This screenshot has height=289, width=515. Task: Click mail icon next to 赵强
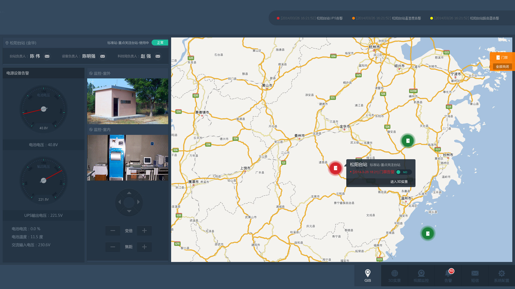click(158, 56)
